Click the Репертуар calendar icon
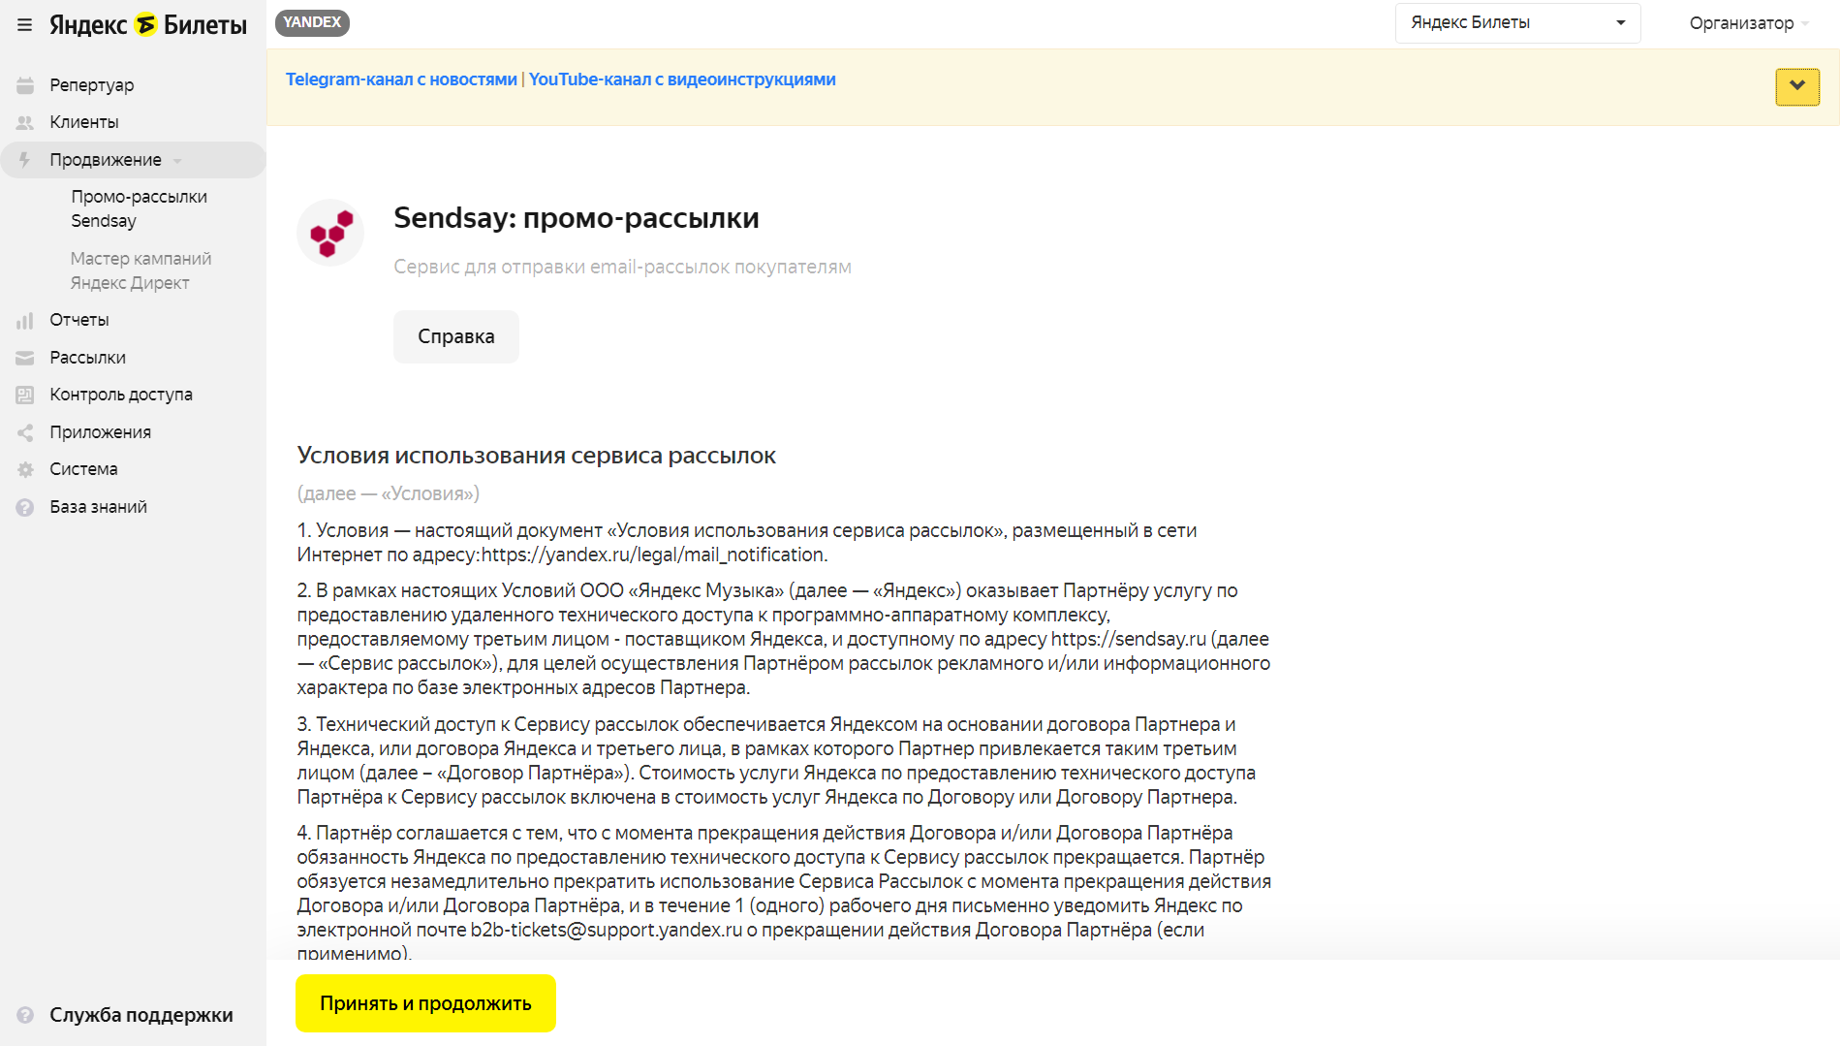 click(x=25, y=85)
